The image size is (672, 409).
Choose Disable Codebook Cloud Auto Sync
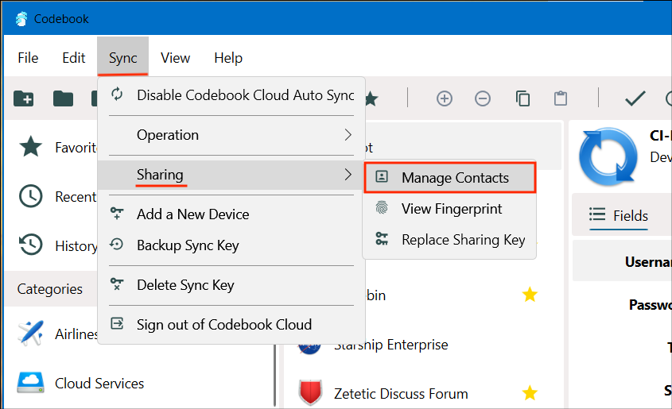click(x=231, y=95)
